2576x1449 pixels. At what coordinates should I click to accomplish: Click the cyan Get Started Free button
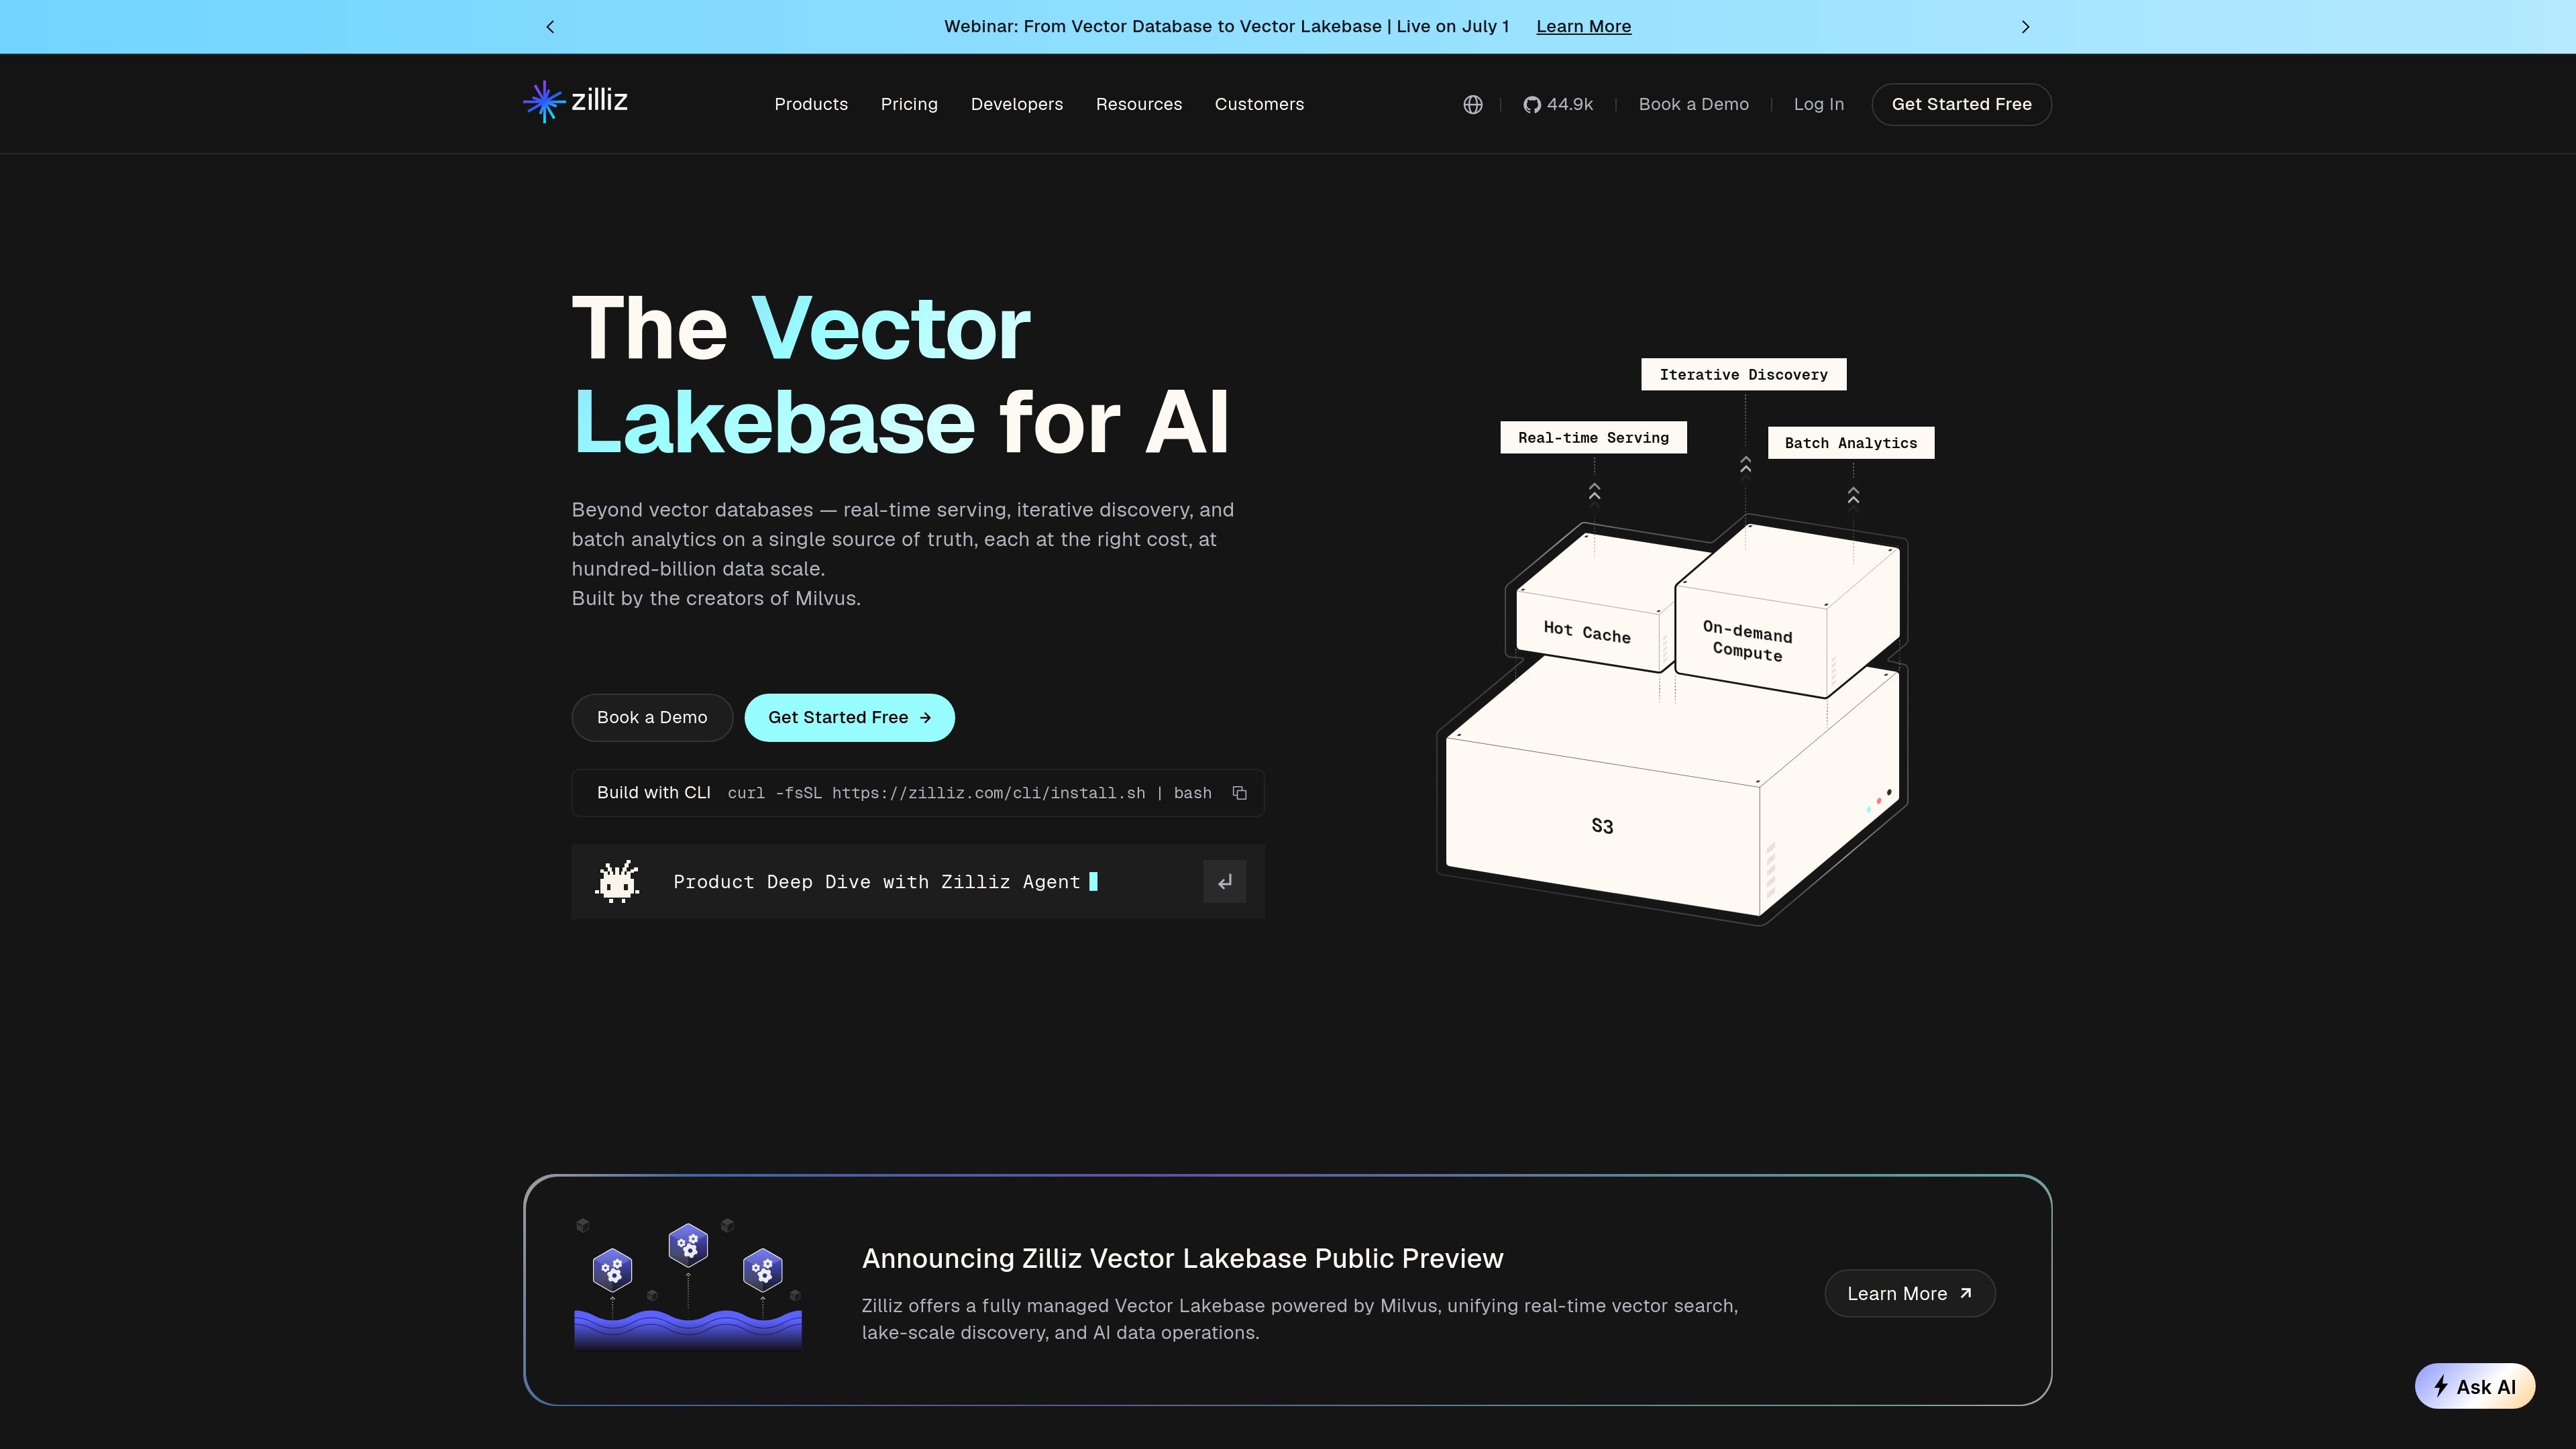[x=849, y=718]
